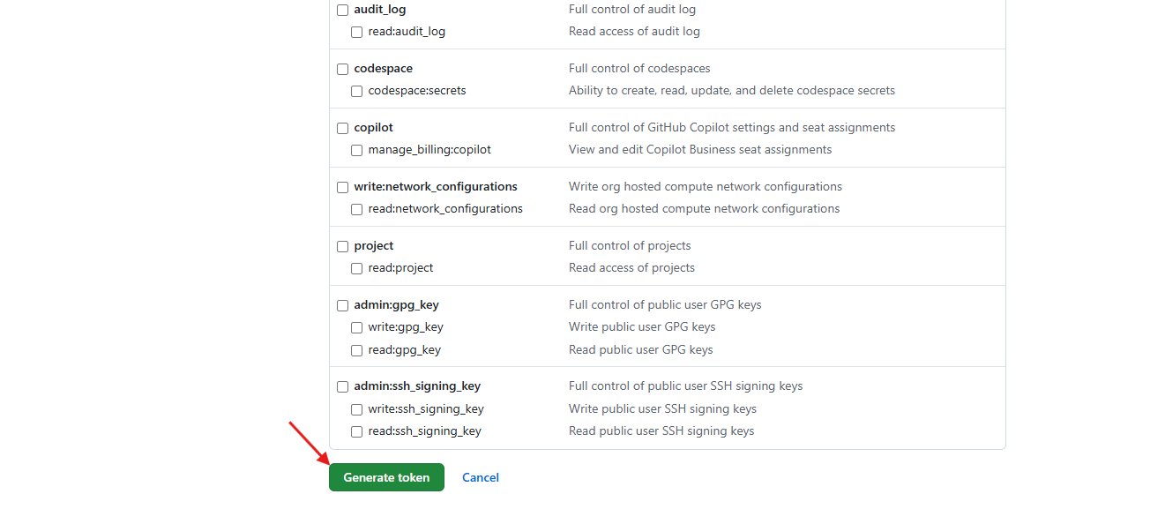
Task: Select the read:gpg_key checkbox
Action: [357, 350]
